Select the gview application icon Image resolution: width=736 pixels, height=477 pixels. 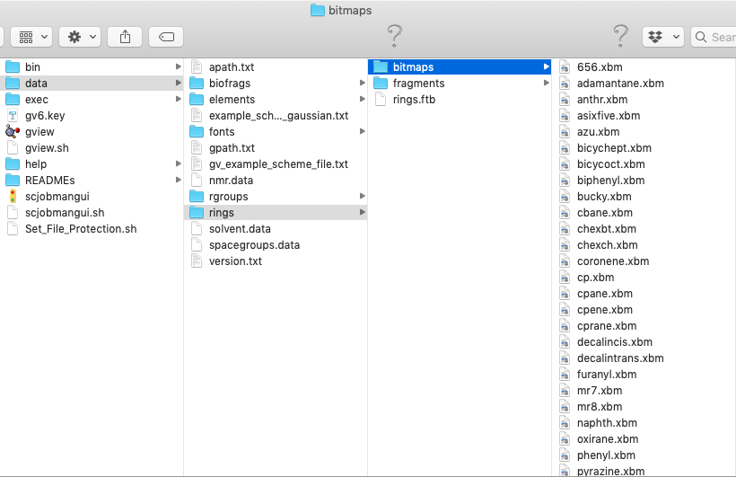pos(13,131)
